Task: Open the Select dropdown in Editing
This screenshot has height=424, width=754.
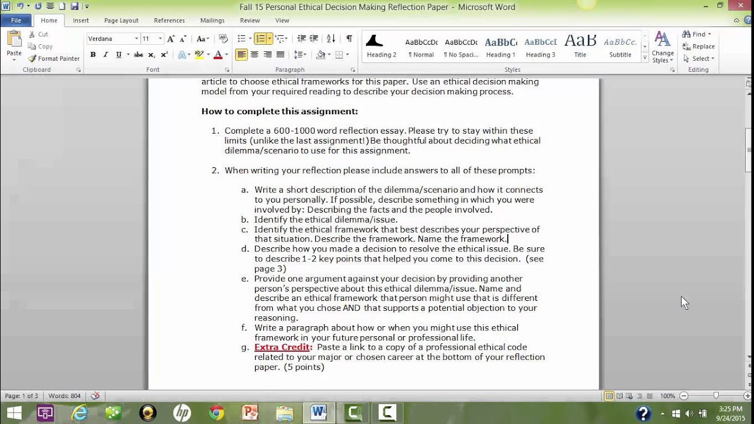Action: (699, 58)
